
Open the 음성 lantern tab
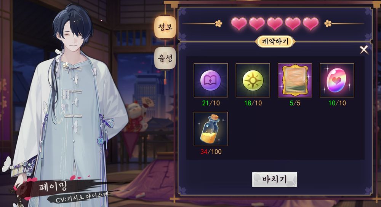[165, 58]
